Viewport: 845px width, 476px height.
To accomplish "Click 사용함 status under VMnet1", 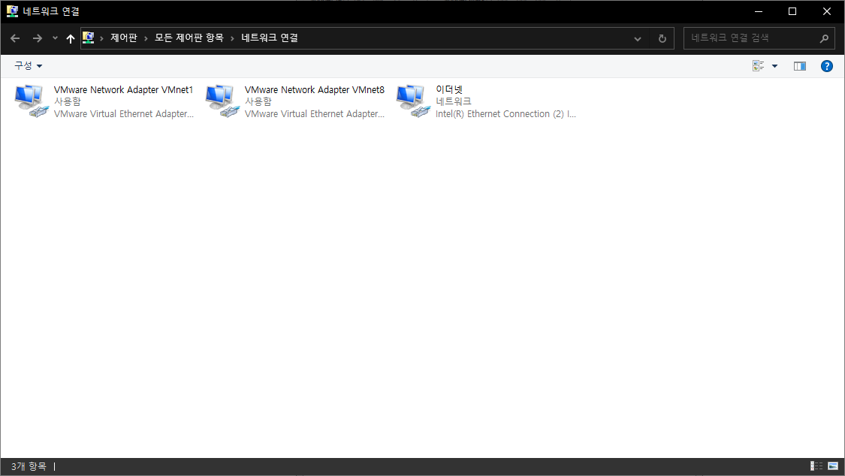I will pyautogui.click(x=68, y=101).
